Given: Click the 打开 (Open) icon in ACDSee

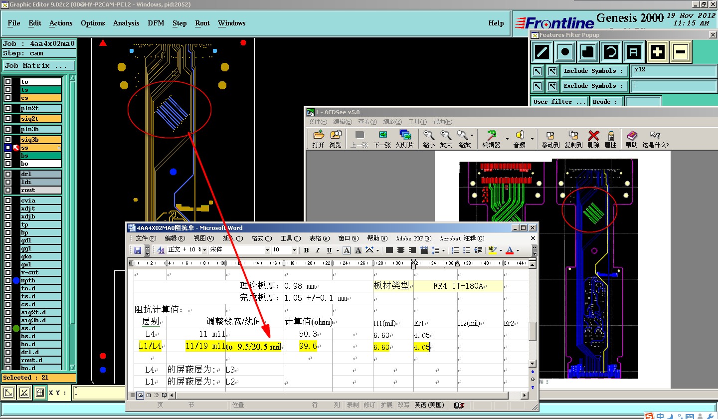Looking at the screenshot, I should click(x=318, y=139).
